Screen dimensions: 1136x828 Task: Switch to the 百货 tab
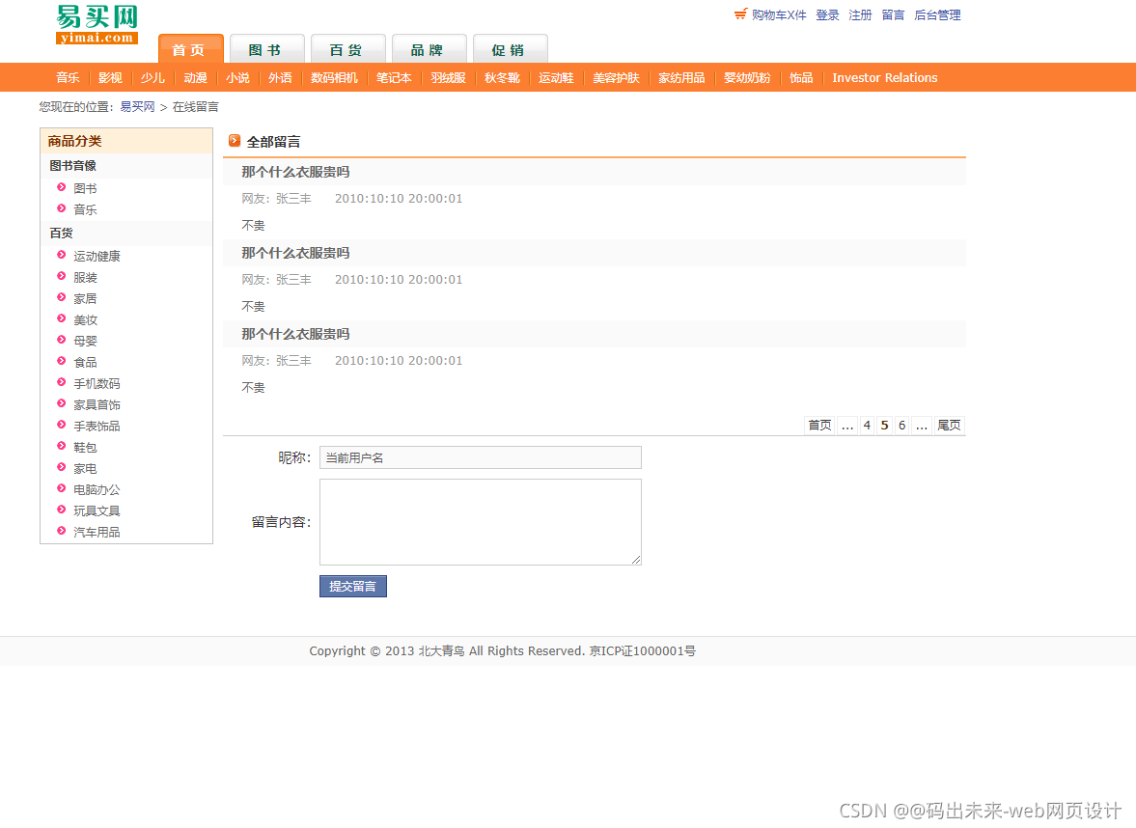347,49
